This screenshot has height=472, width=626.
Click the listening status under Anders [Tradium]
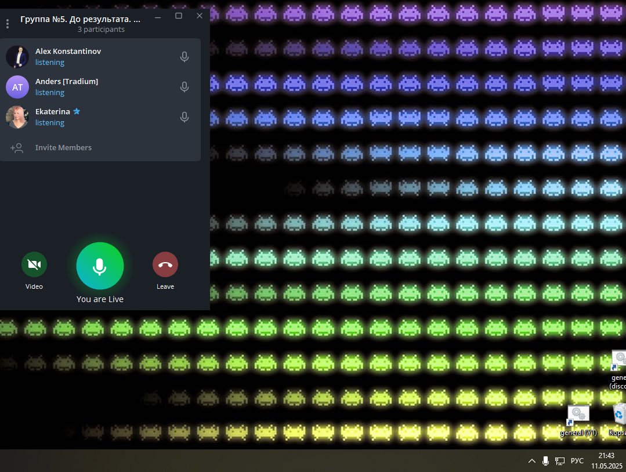coord(50,93)
